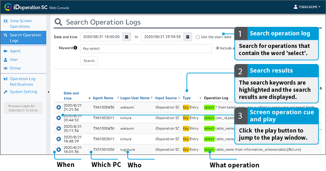Play screen recording for 20:44:52 kimura entry
The height and width of the screenshot is (171, 326).
click(59, 118)
